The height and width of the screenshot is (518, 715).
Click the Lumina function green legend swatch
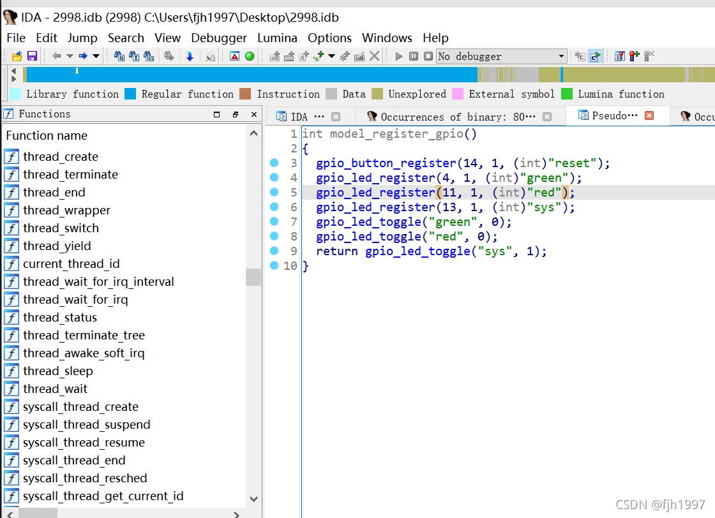[567, 94]
